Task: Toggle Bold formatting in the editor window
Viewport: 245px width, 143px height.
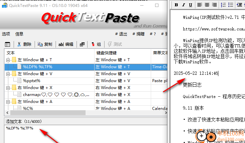Action: [176, 5]
